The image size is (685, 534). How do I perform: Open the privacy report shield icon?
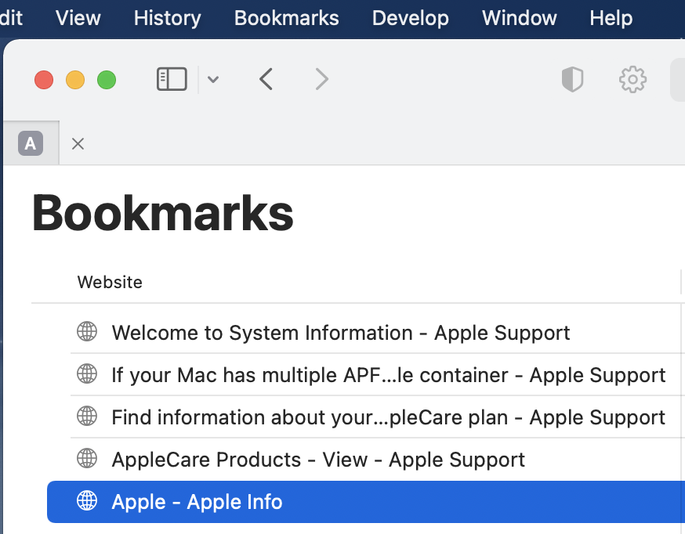(572, 79)
